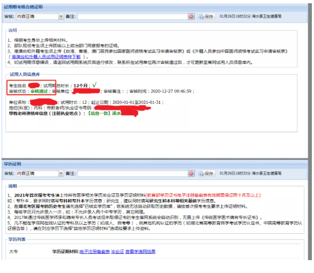Click save icon in 学历证明 panel
The image size is (314, 273).
(x=201, y=173)
